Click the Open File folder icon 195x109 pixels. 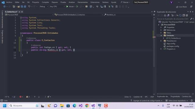pos(19,7)
